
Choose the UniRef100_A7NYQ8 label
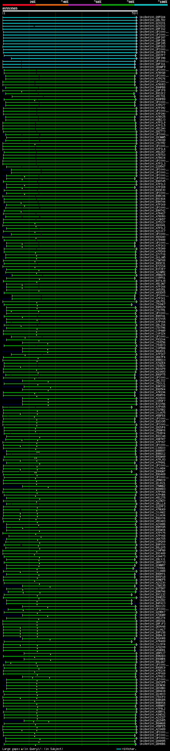[x=152, y=73]
